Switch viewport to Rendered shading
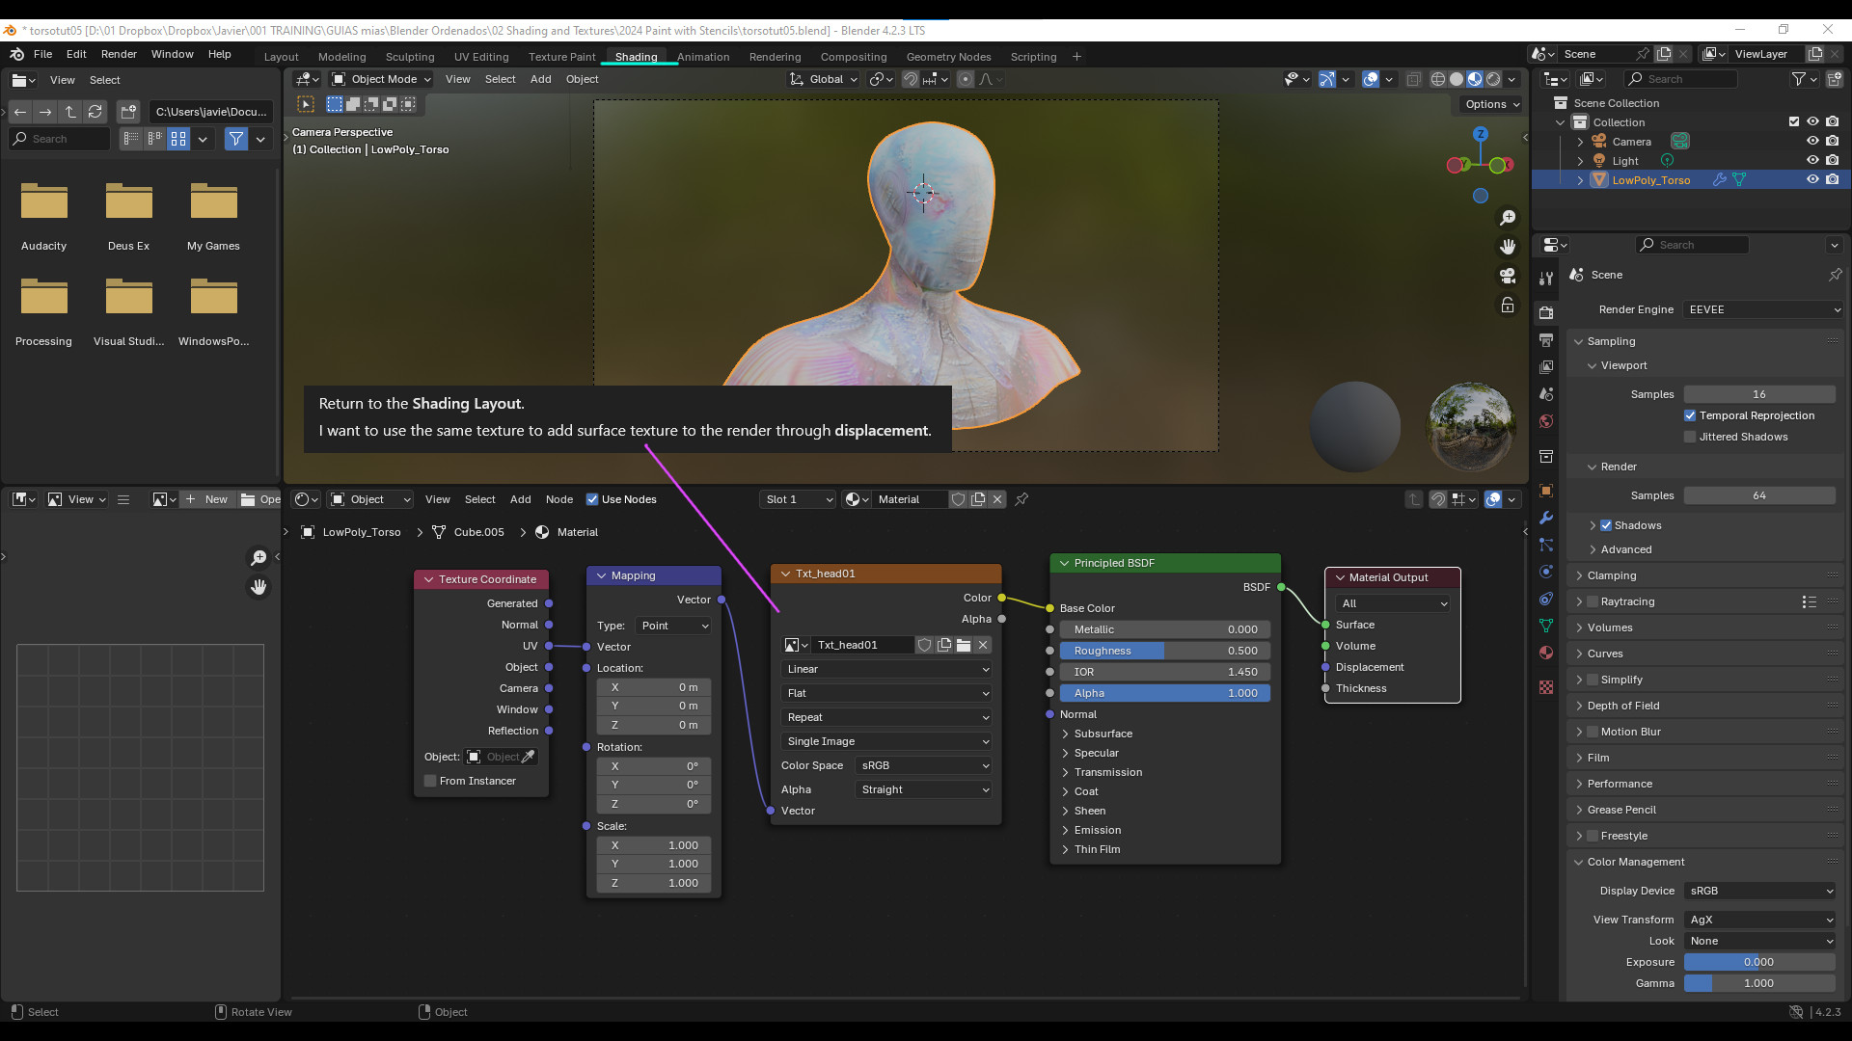1852x1041 pixels. [1493, 79]
